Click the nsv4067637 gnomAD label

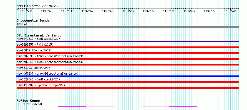click(47, 74)
